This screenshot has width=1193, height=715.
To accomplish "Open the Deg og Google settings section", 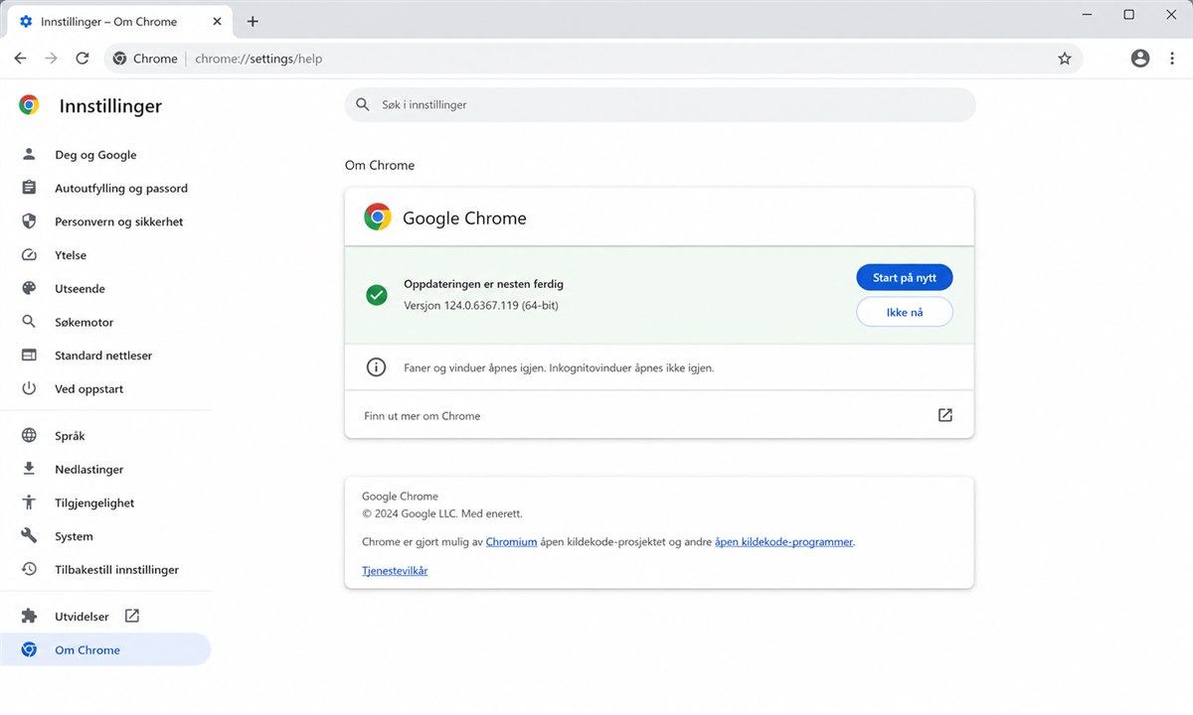I will point(105,155).
